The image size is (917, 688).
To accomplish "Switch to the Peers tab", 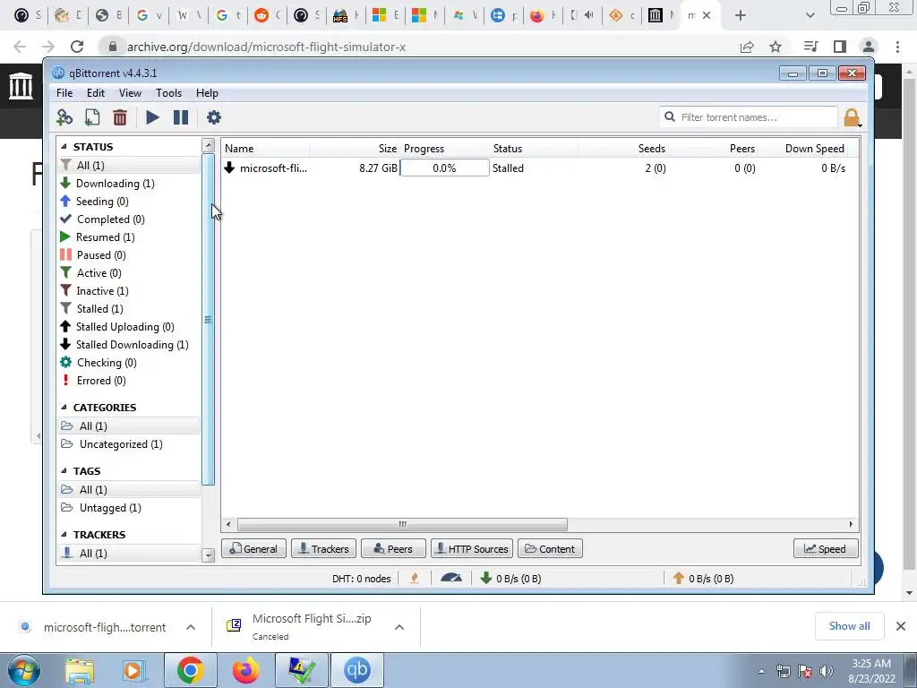I will coord(393,549).
